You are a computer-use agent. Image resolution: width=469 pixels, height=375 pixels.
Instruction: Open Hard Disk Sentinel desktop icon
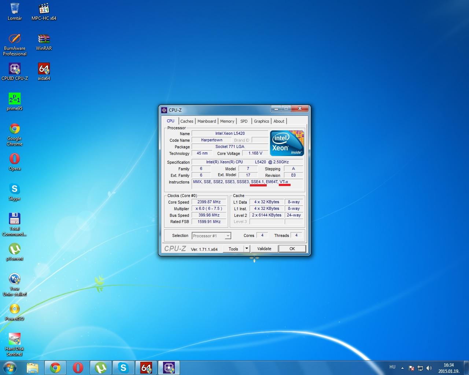[x=15, y=345]
